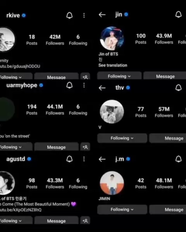Tap the notification bell on rkive profile
Viewport: 186px width, 232px height.
(x=69, y=15)
